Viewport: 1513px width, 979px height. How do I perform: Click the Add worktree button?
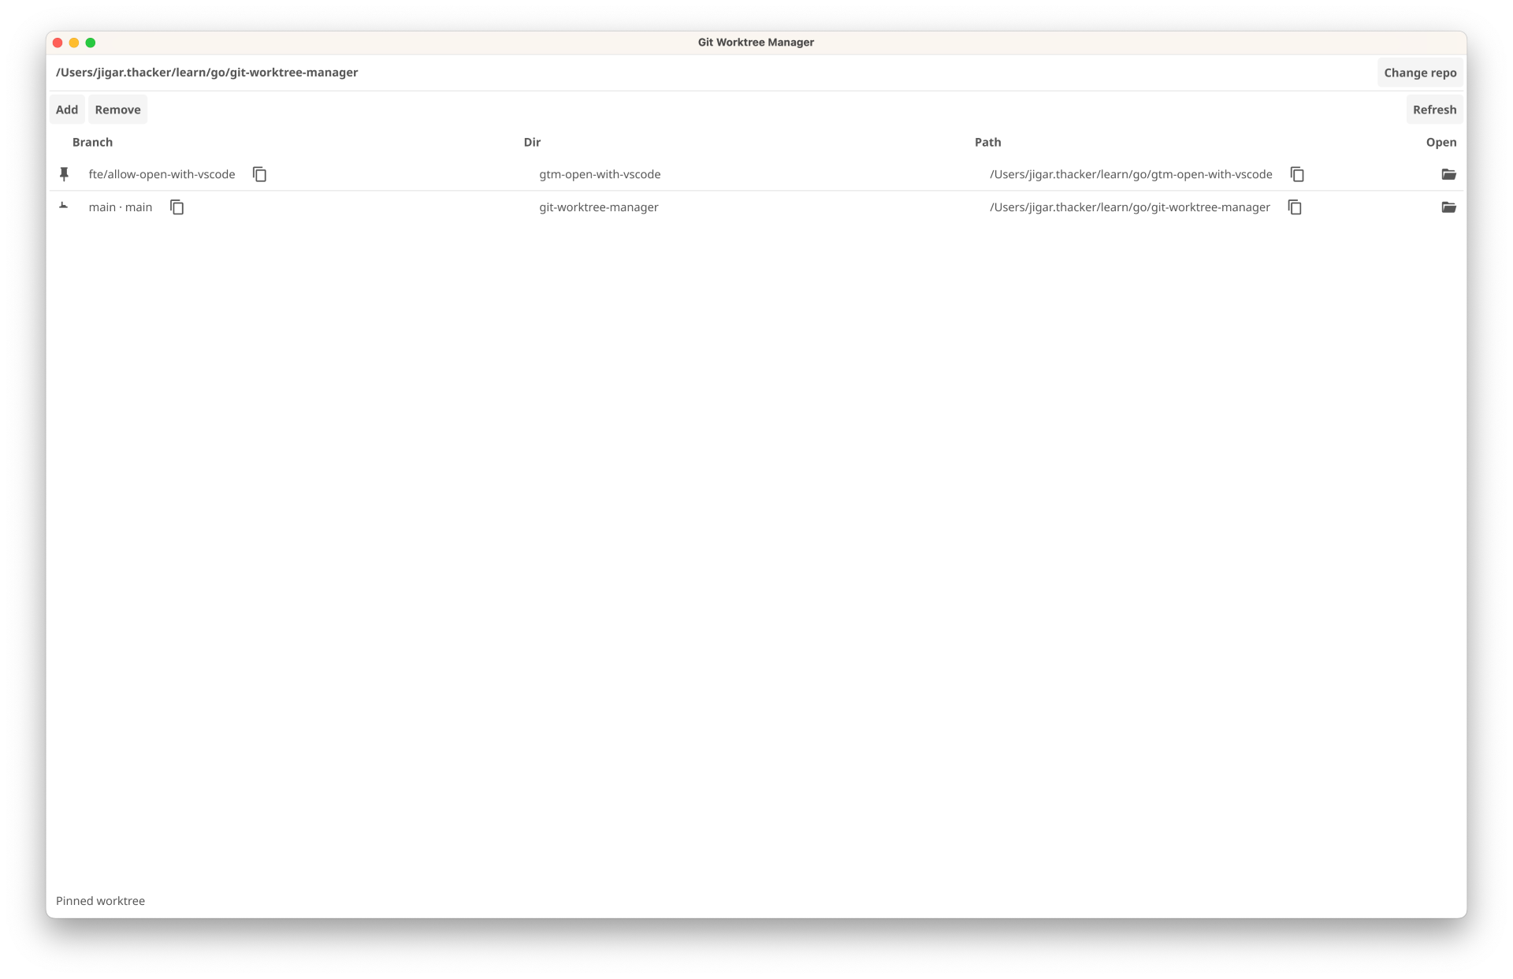click(x=67, y=110)
